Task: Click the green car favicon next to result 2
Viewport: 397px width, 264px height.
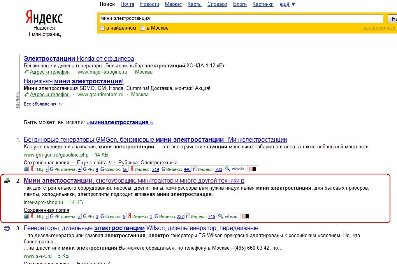Action: tap(7, 181)
